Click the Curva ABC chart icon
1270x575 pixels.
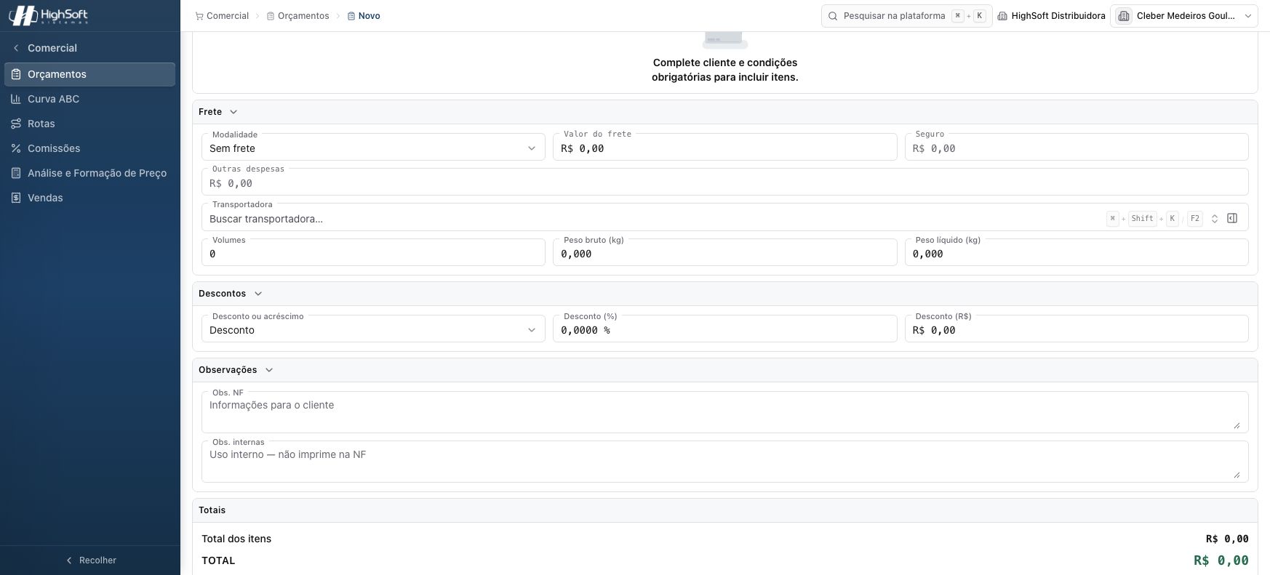pyautogui.click(x=16, y=99)
